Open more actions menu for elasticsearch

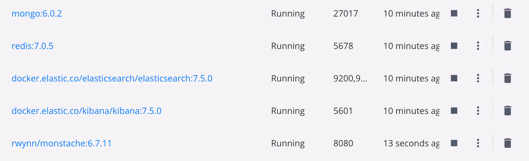click(x=478, y=78)
